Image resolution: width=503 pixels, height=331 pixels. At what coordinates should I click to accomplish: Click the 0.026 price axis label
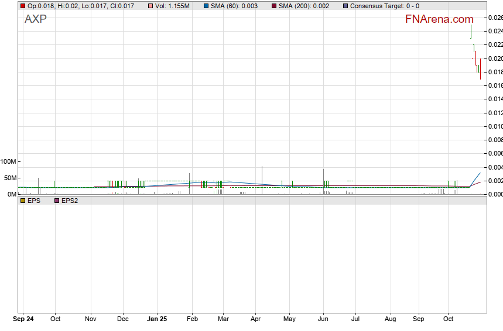click(495, 18)
